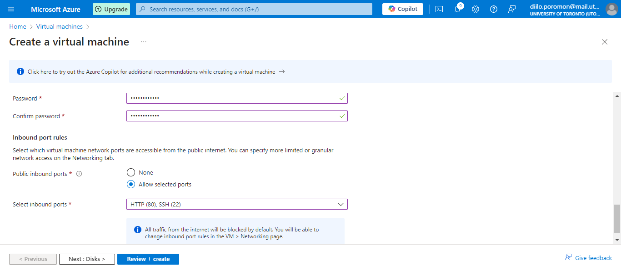
Task: Open the portal settings gear
Action: tap(476, 9)
